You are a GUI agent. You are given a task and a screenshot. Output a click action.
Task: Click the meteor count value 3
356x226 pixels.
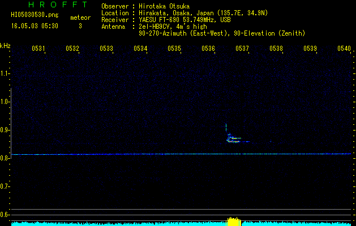[80, 26]
